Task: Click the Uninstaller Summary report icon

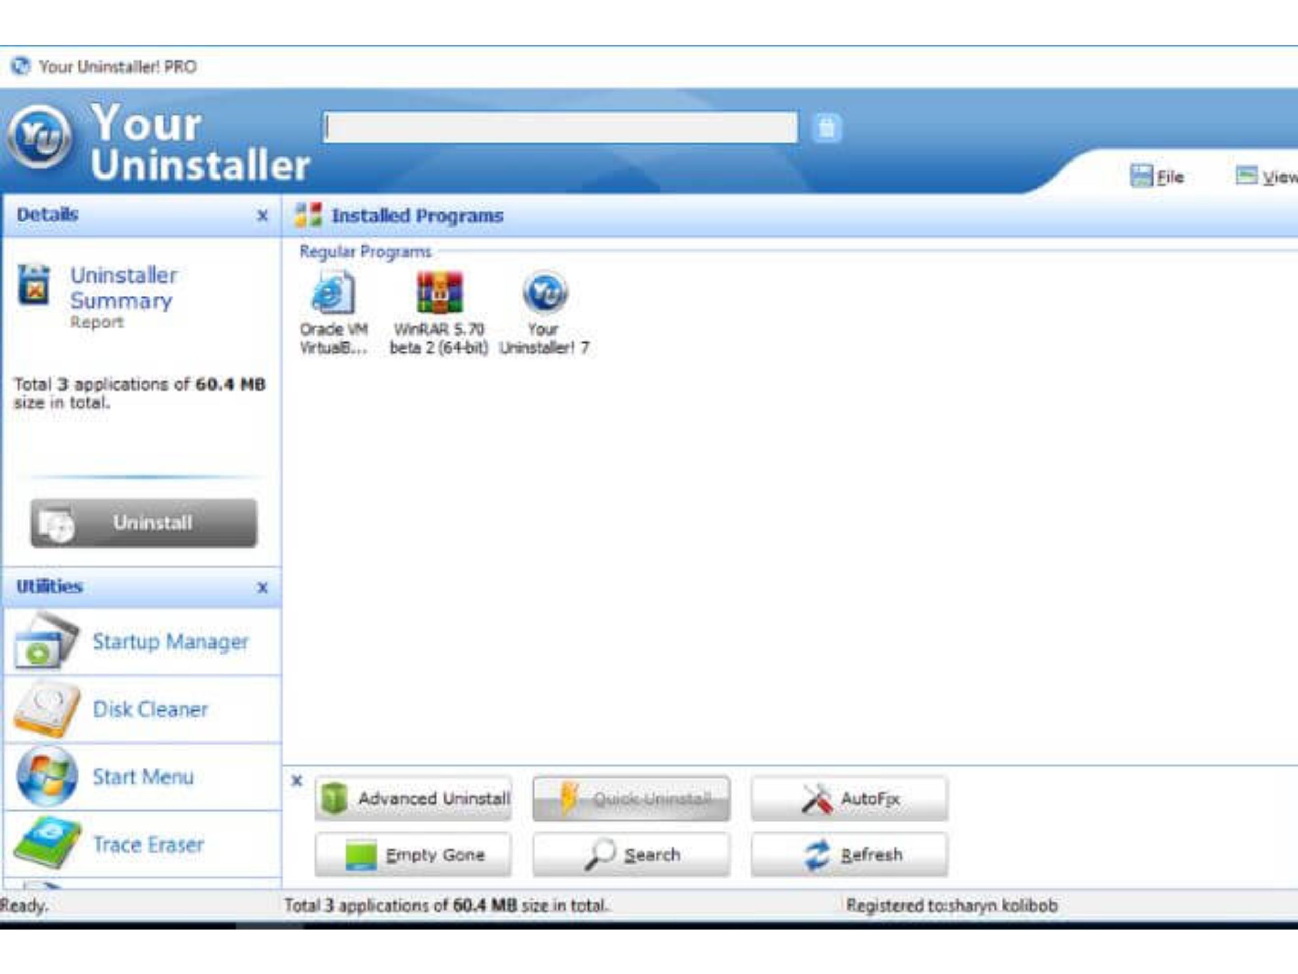Action: coord(34,285)
